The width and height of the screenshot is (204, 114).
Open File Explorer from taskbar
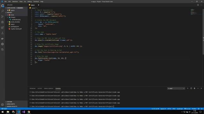(x=8, y=112)
